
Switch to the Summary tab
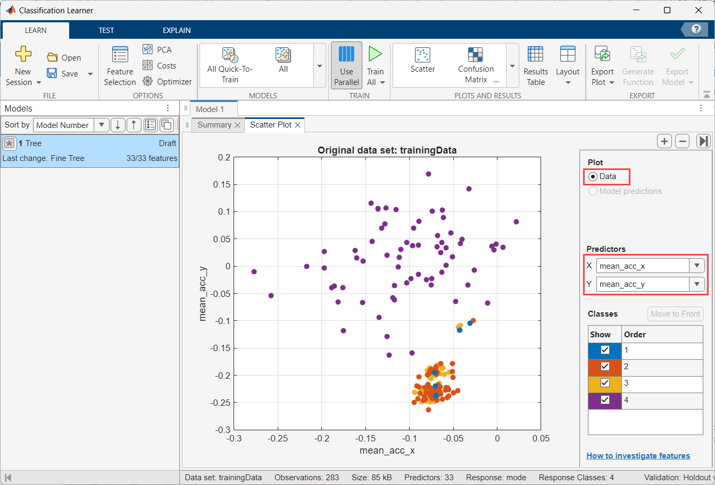tap(214, 125)
